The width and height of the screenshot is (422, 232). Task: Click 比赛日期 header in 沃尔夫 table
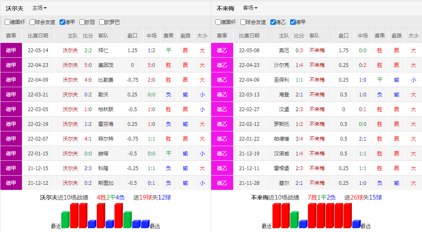coord(38,36)
